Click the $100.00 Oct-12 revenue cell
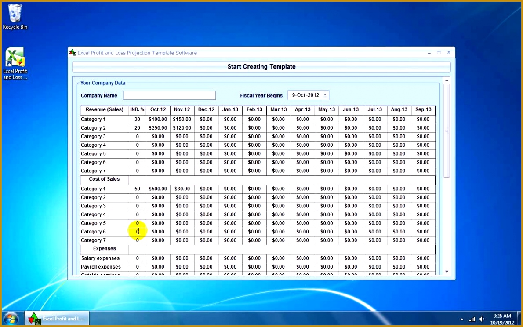The image size is (523, 327). (158, 119)
